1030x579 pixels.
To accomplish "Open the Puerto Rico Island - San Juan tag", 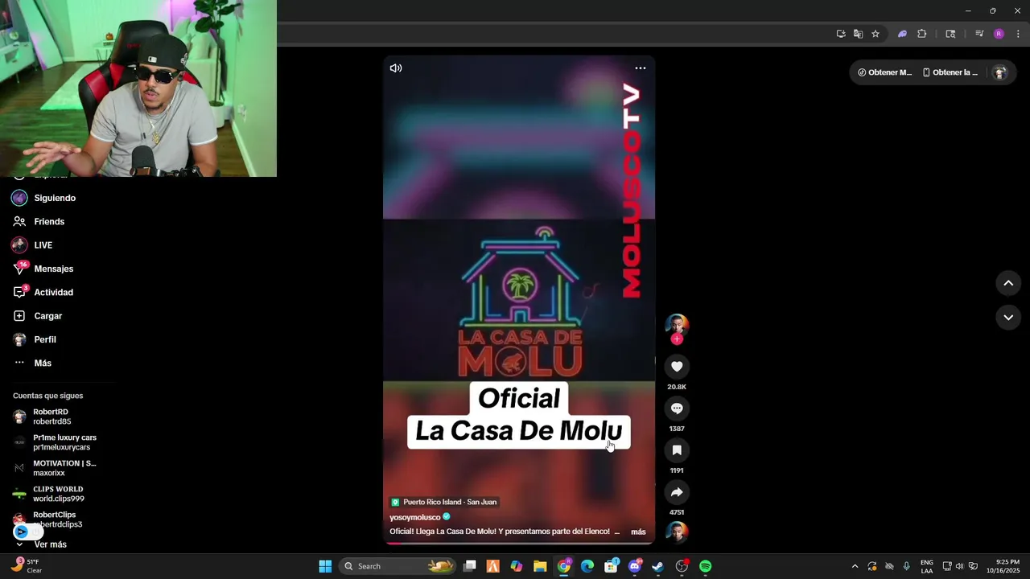I will [x=444, y=502].
